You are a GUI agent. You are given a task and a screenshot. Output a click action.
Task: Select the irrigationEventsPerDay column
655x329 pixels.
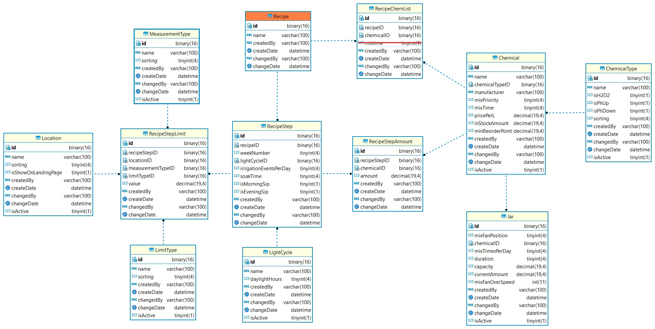coord(265,169)
